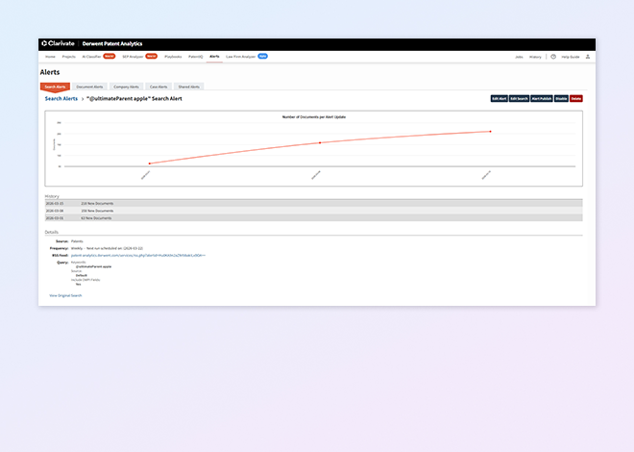Open the user profile icon

tap(588, 57)
